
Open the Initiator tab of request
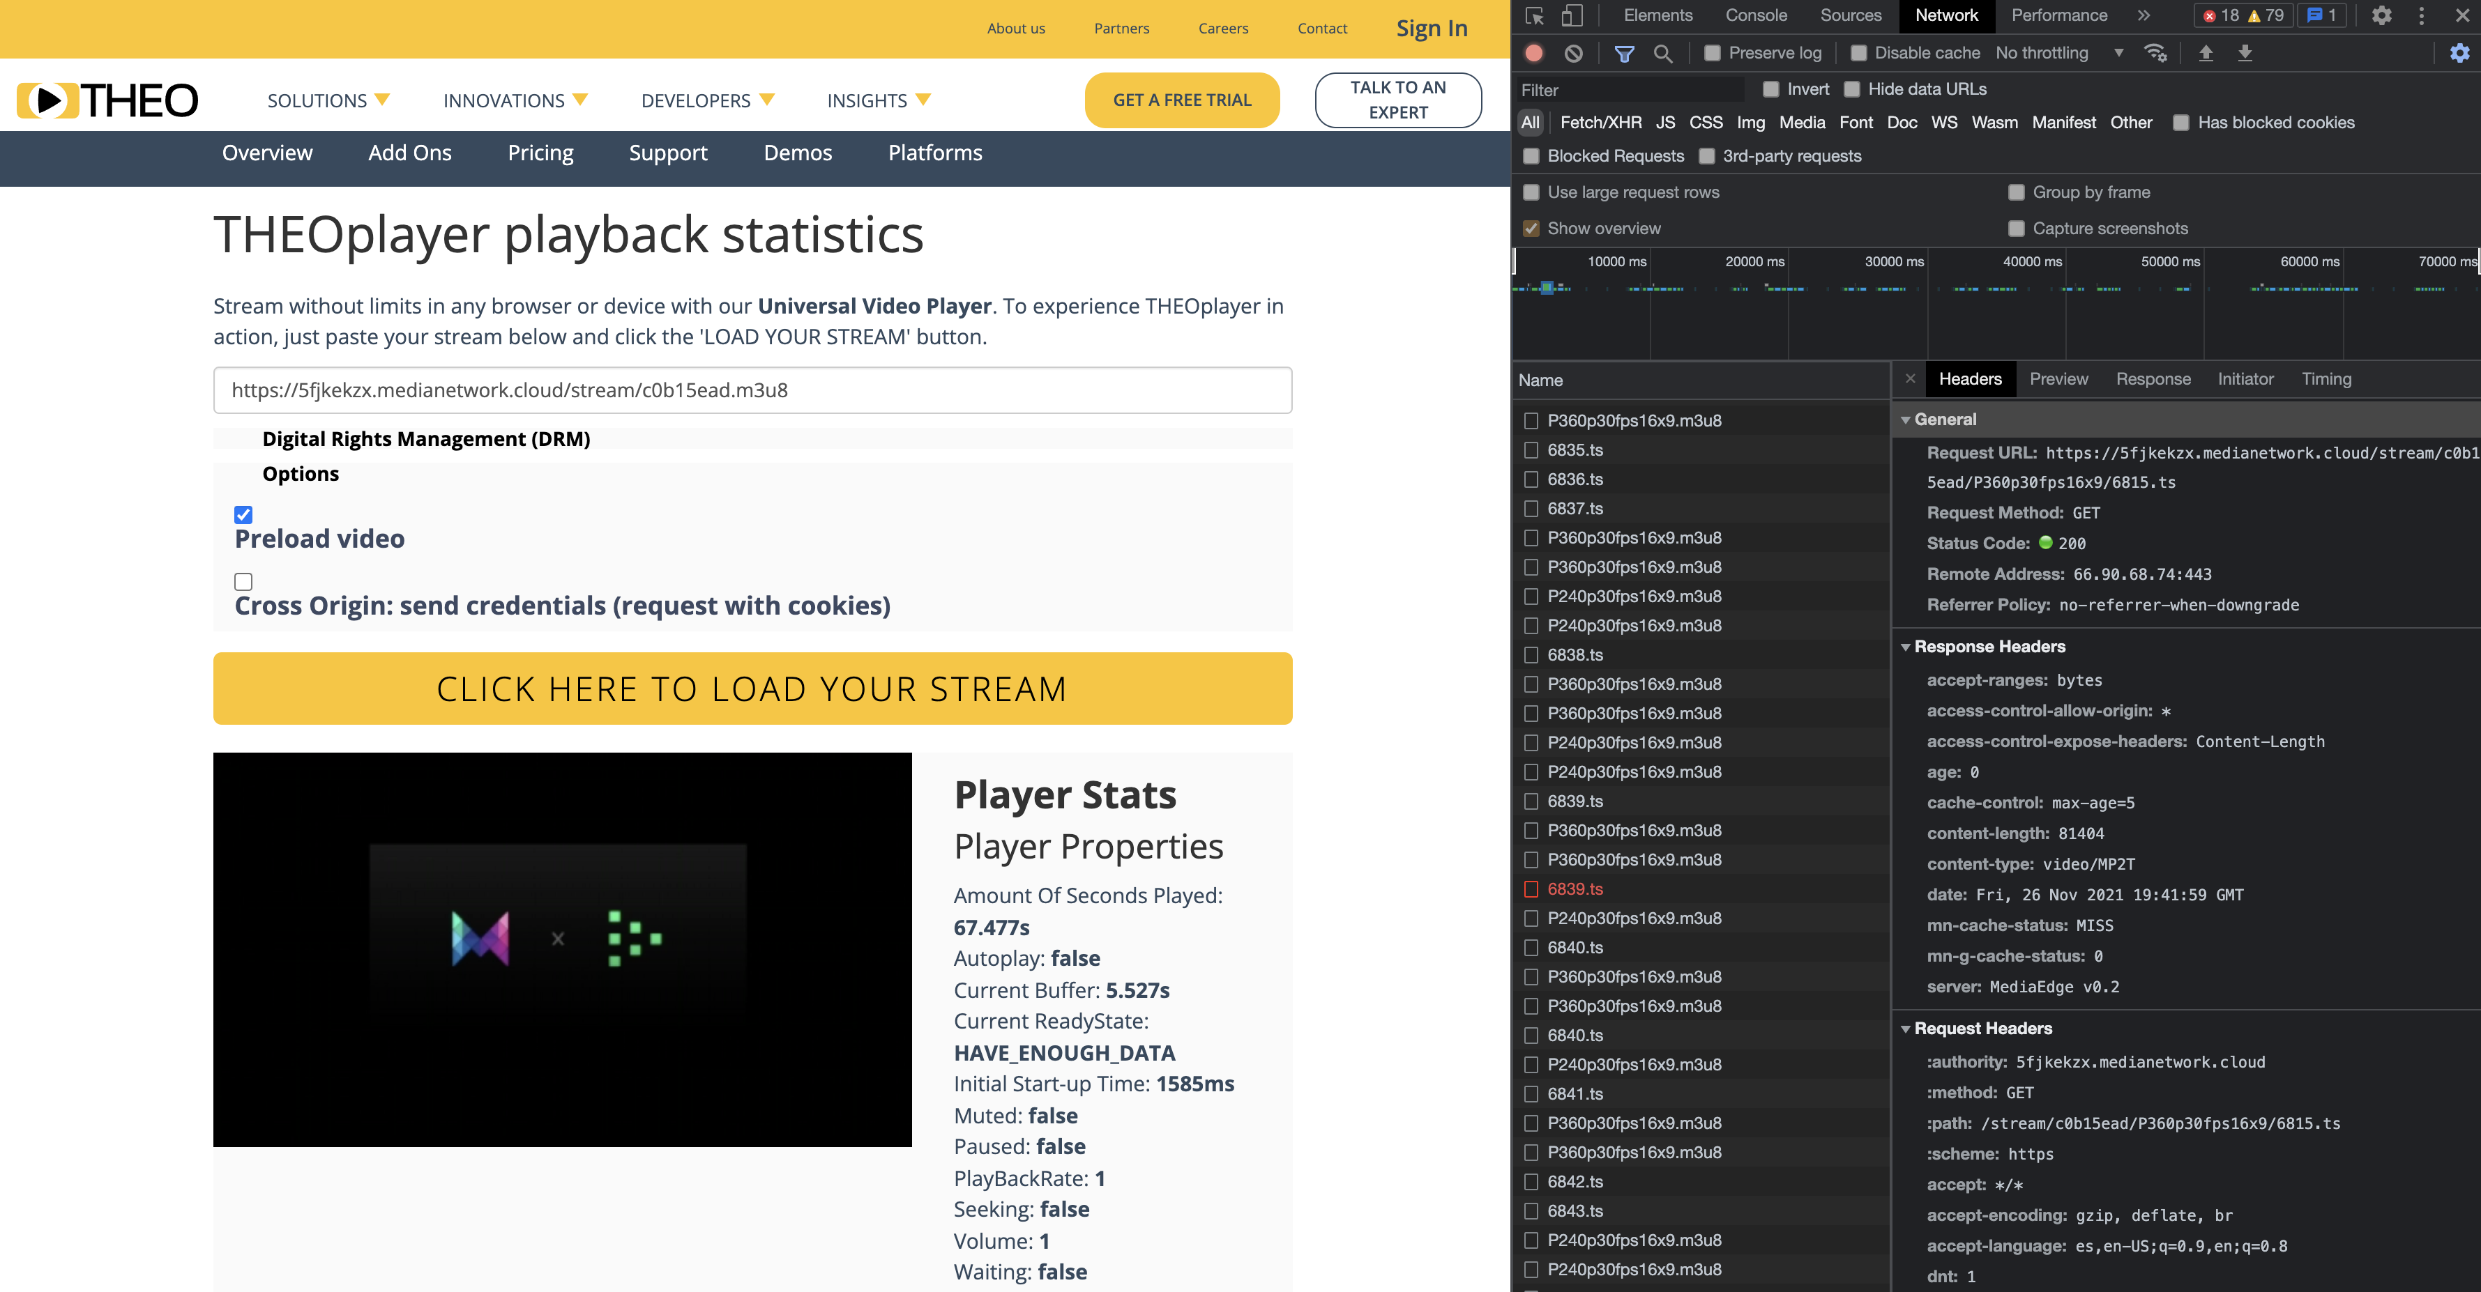tap(2245, 379)
